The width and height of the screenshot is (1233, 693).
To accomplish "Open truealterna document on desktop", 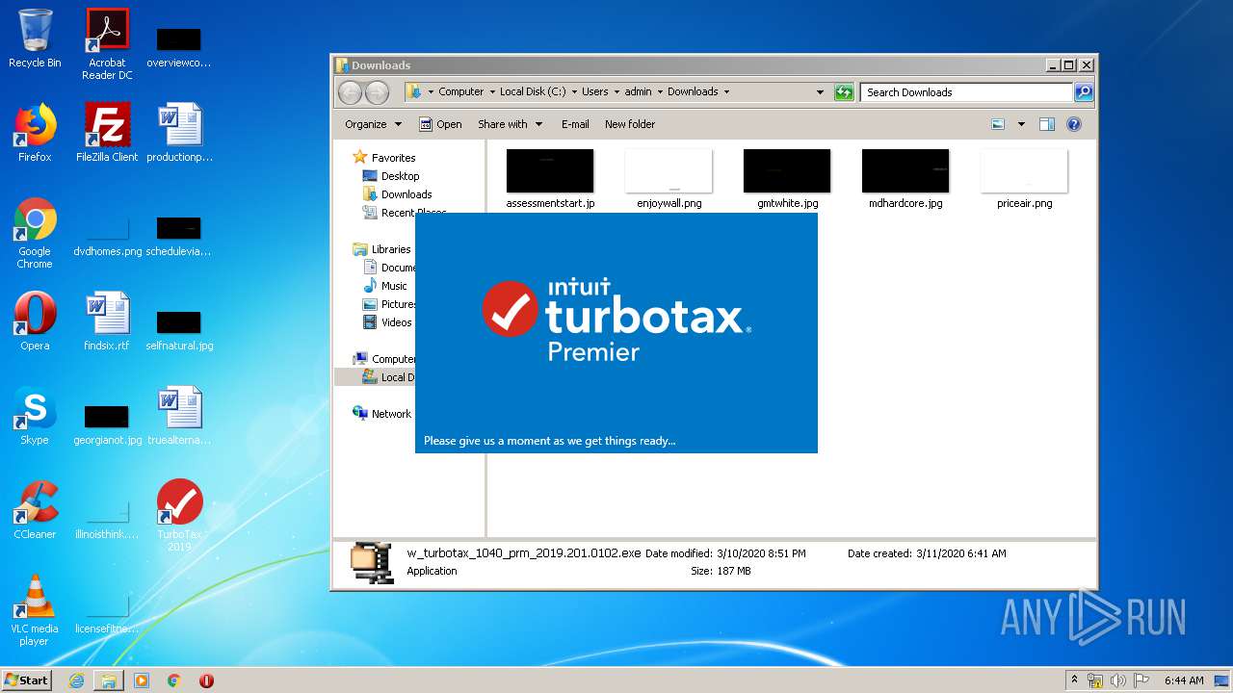I will coord(179,416).
